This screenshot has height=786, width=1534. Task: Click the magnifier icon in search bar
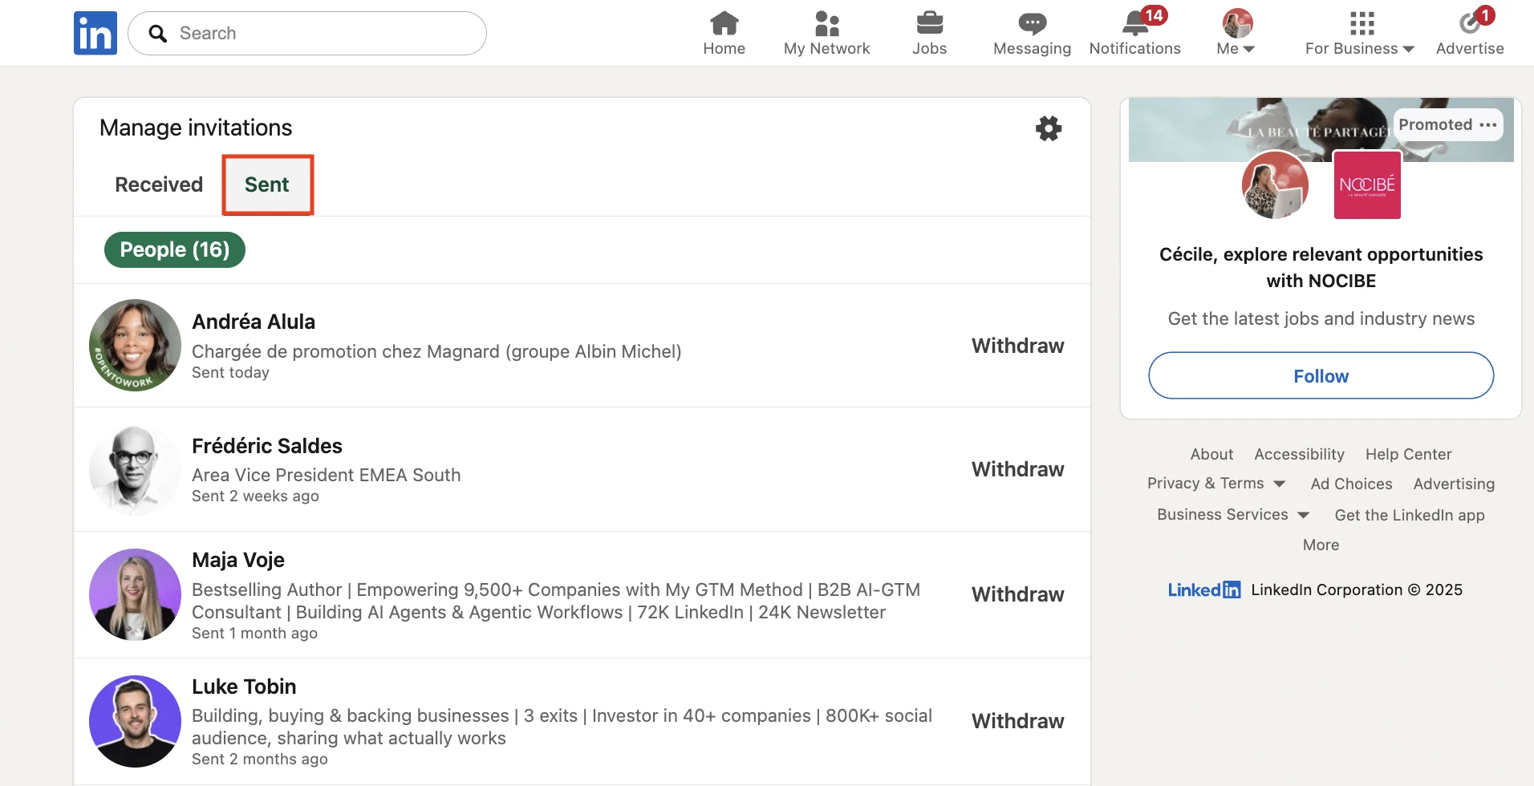pyautogui.click(x=158, y=34)
